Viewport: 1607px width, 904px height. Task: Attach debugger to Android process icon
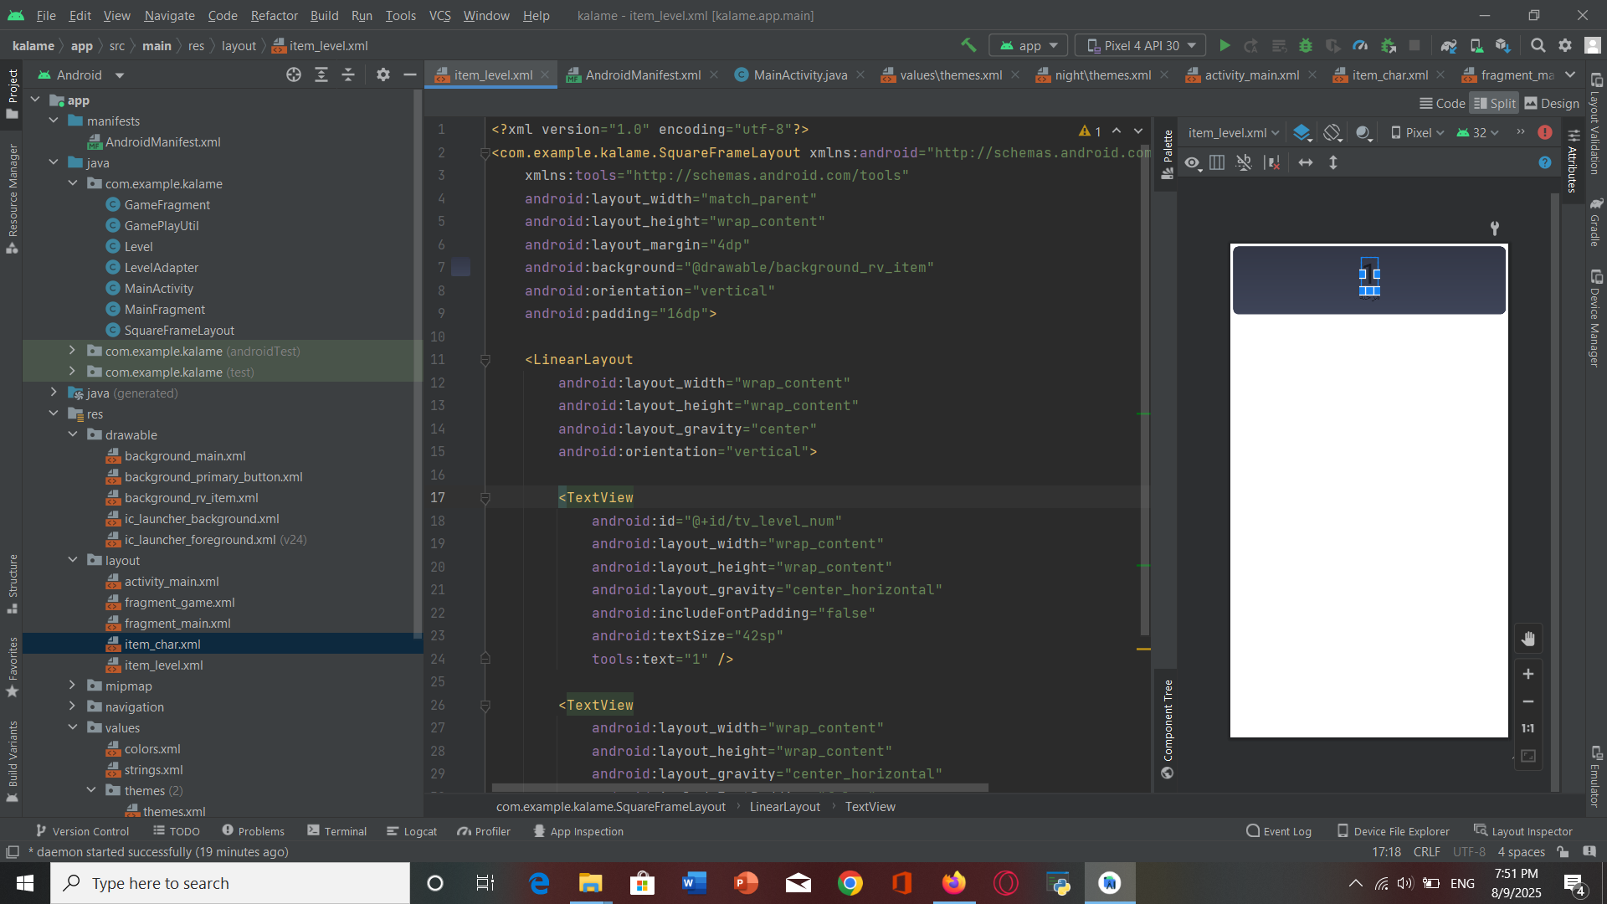[1388, 45]
